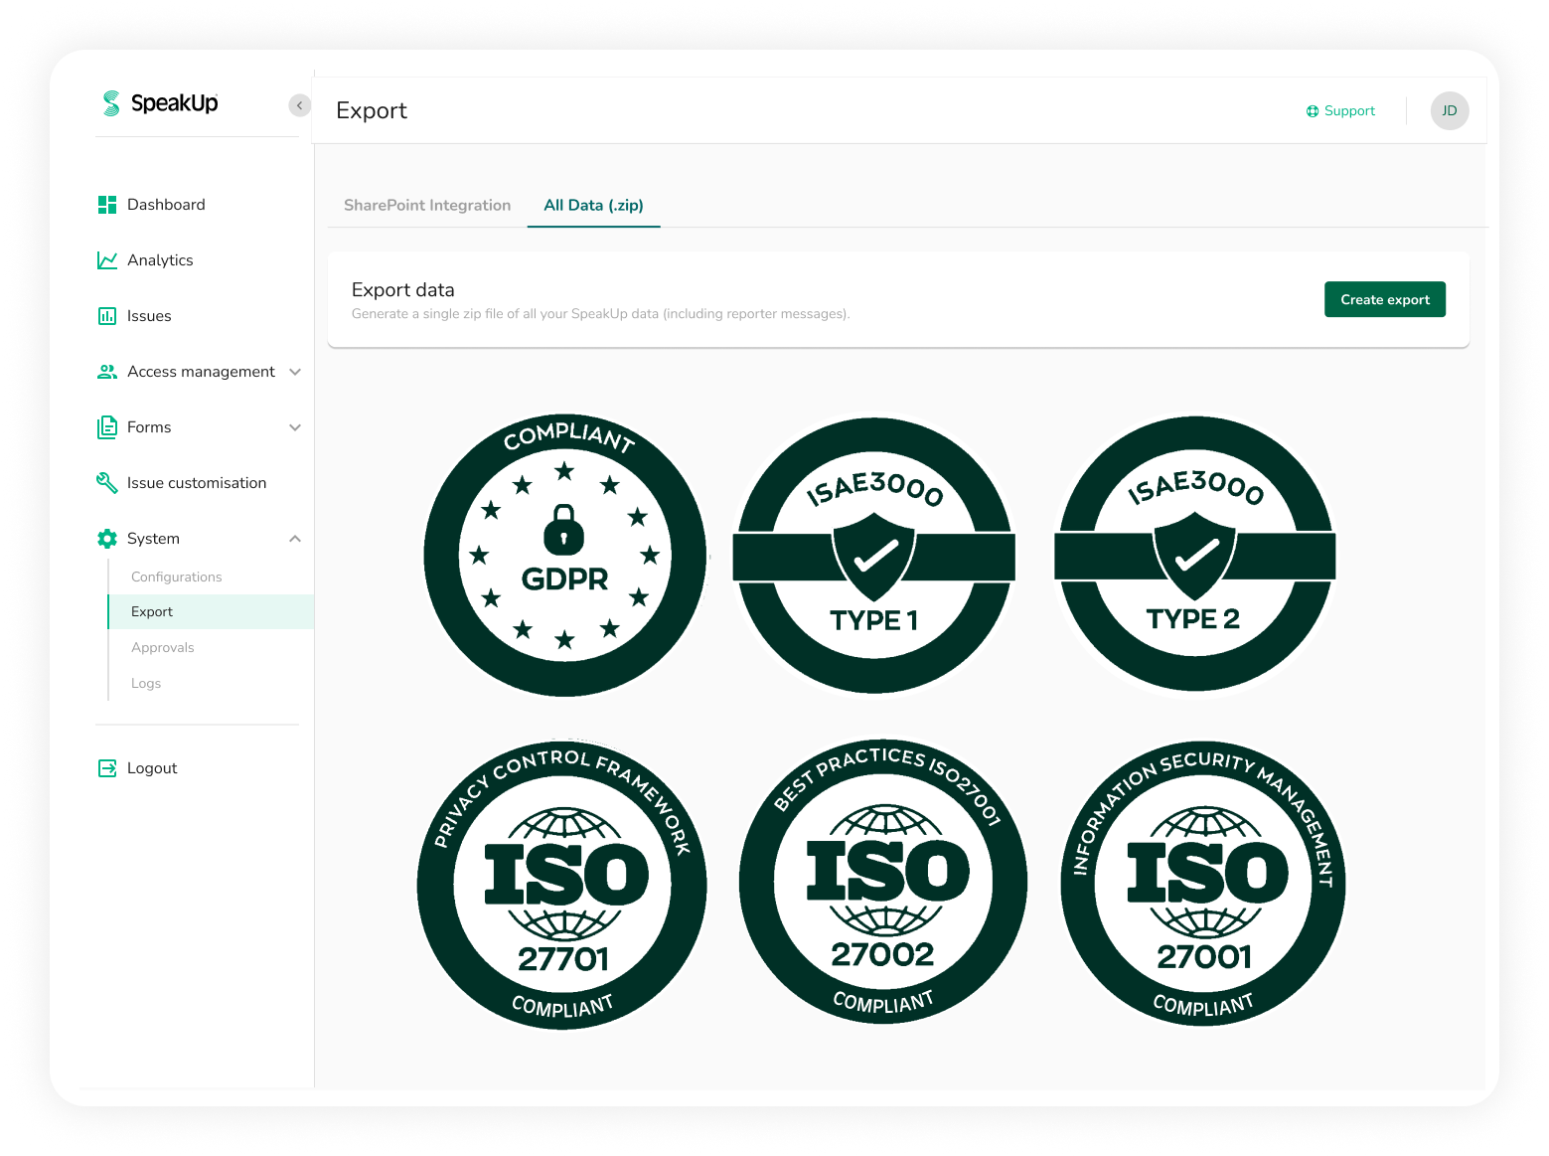The height and width of the screenshot is (1156, 1549).
Task: Click the Issues bar-chart icon
Action: tap(107, 316)
